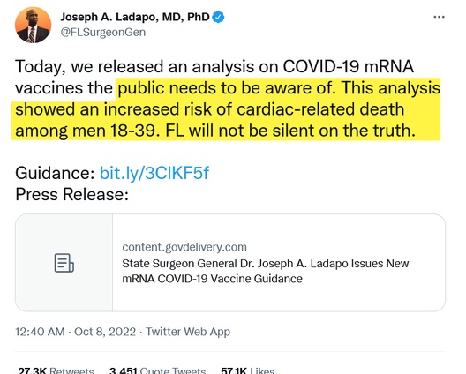Screen dimensions: 466x374
Task: Click the Twitter Web App source label
Action: (188, 332)
